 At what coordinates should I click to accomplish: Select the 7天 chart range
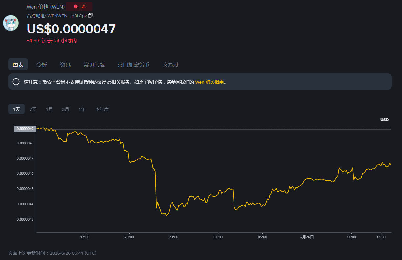33,109
